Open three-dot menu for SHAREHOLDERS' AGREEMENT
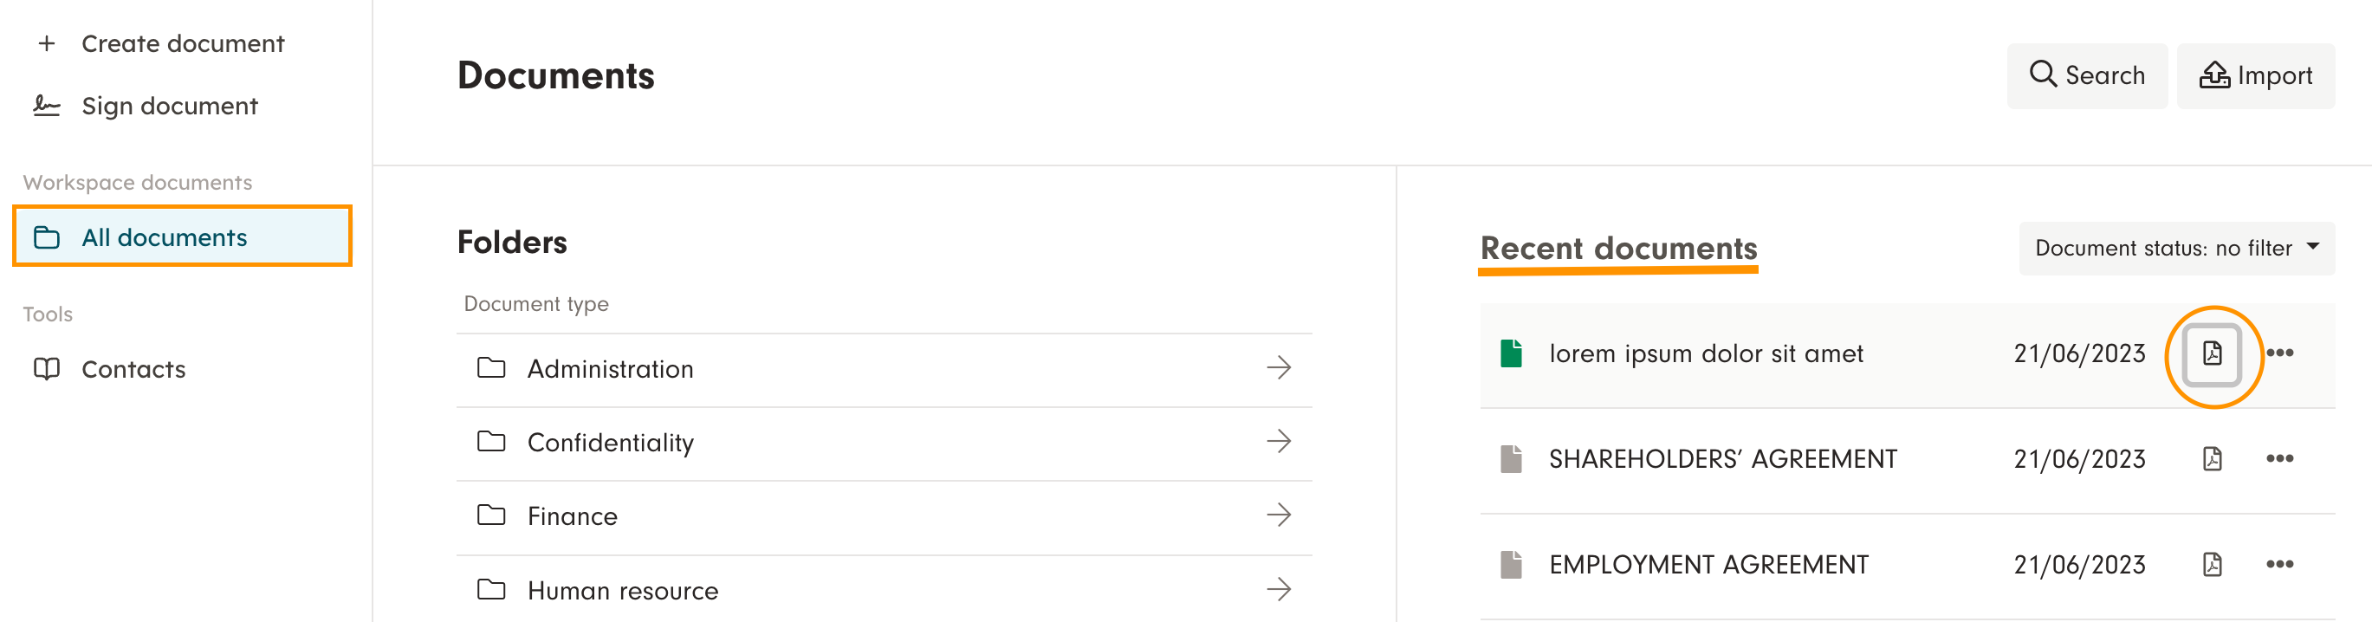The width and height of the screenshot is (2372, 622). tap(2279, 459)
